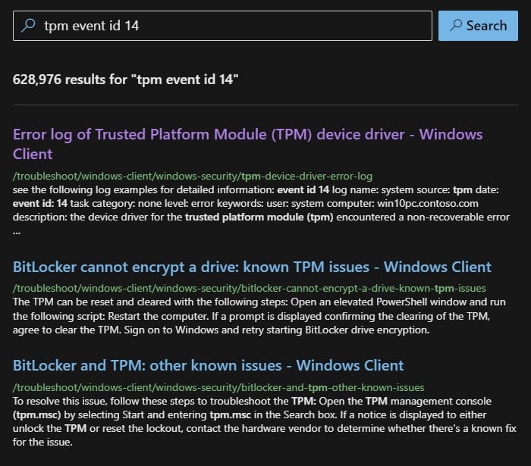Open 'BitLocker and TPM: other known issues' link
The image size is (531, 466).
(x=209, y=365)
